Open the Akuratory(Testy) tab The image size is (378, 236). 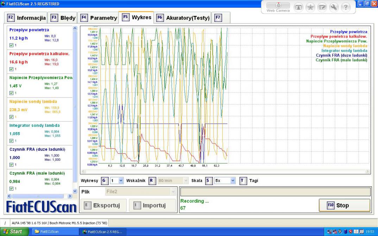(x=183, y=18)
